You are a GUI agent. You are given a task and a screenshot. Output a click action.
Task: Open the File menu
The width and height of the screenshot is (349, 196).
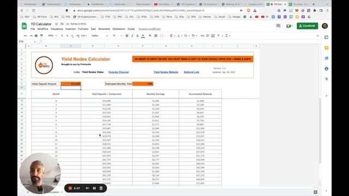(x=33, y=29)
